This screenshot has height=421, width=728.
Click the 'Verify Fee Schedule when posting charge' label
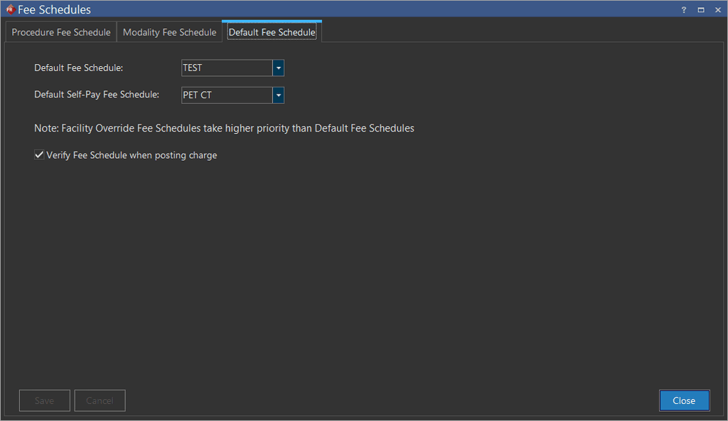coord(132,155)
